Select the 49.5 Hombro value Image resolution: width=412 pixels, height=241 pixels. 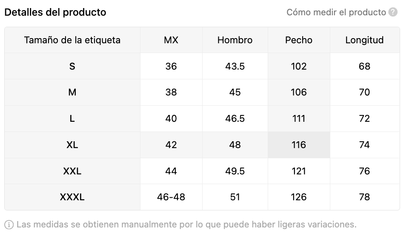click(x=235, y=171)
